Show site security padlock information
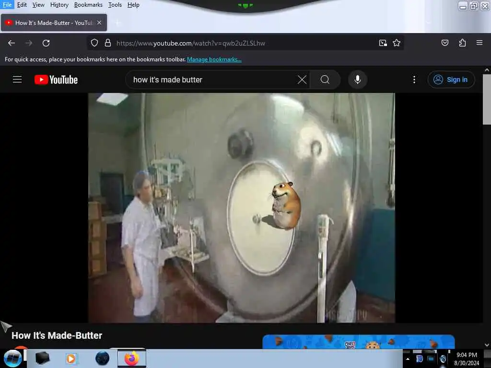 [108, 43]
